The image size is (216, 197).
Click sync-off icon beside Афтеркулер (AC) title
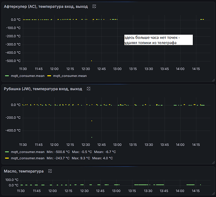click(94, 6)
